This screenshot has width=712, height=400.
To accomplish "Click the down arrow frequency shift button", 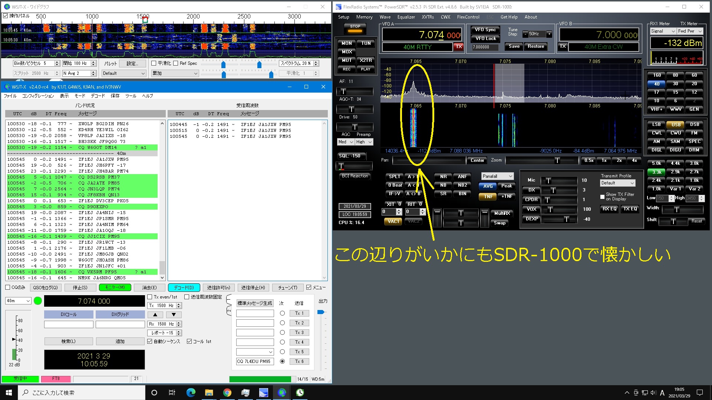I will (x=174, y=314).
